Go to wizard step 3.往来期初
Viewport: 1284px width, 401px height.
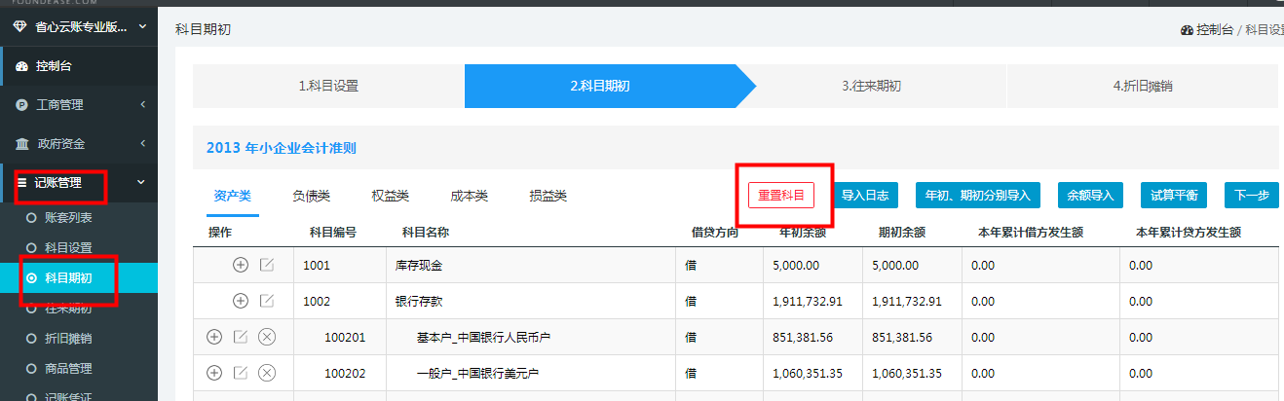pos(871,86)
